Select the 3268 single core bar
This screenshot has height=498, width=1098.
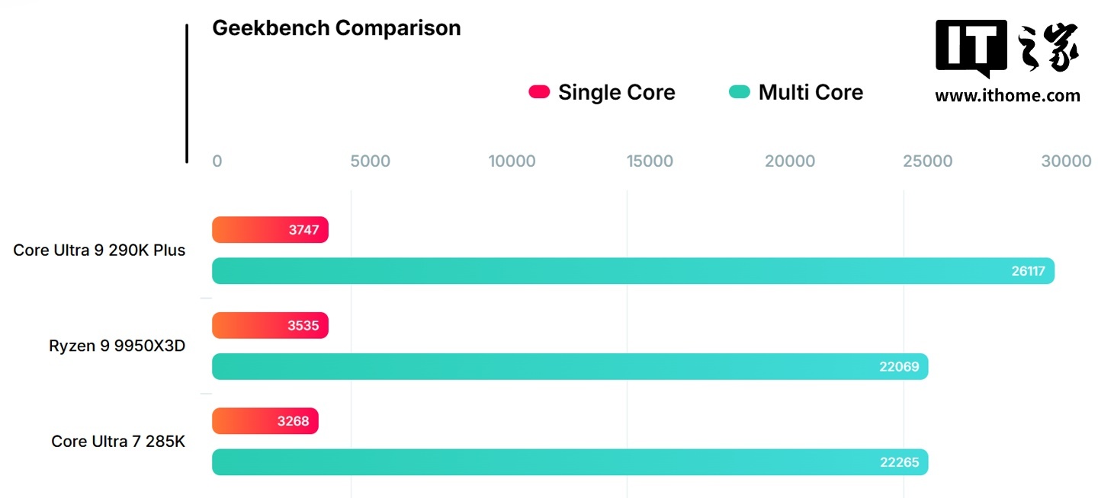click(265, 422)
